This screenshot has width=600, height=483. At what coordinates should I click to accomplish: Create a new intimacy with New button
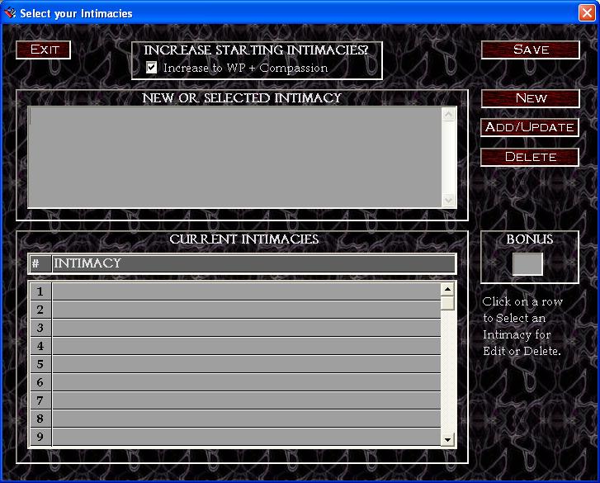[x=531, y=99]
